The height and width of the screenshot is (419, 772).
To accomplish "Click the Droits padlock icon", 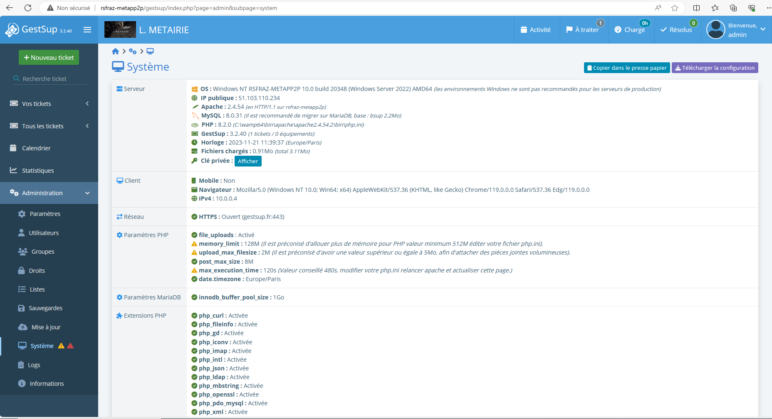I will tap(21, 270).
